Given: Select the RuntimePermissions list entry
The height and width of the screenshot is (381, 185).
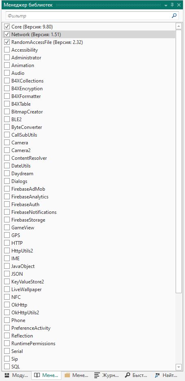Looking at the screenshot, I should pos(33,343).
